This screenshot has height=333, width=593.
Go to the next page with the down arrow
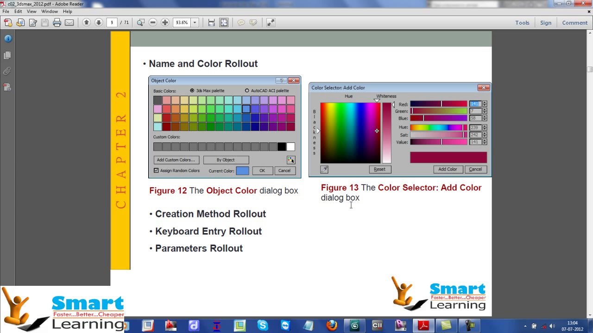coord(99,23)
